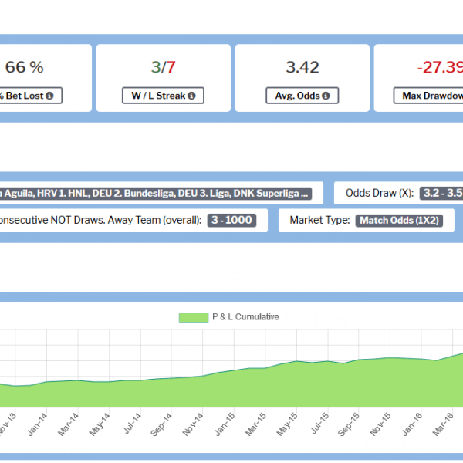463x463 pixels.
Task: Click the Jan-16 axis label on chart
Action: 413,424
